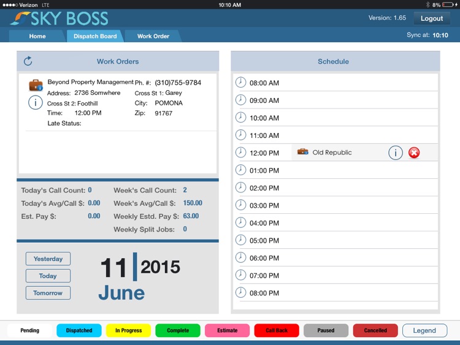The width and height of the screenshot is (460, 345).
Task: Show Yesterday's schedule
Action: [x=48, y=259]
